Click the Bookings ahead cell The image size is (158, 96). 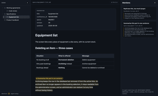click(46, 68)
